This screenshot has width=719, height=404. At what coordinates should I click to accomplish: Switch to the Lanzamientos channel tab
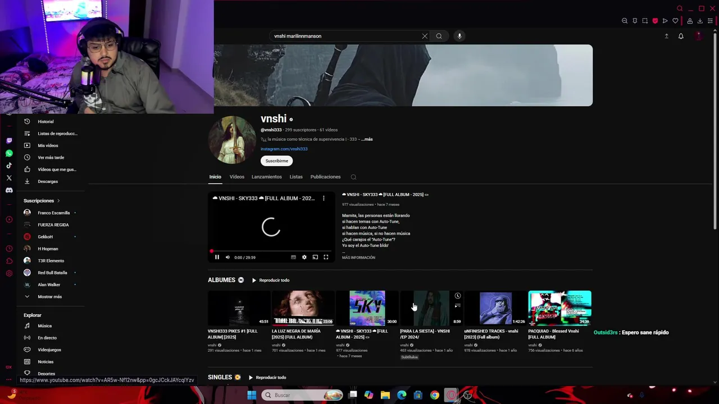267,177
